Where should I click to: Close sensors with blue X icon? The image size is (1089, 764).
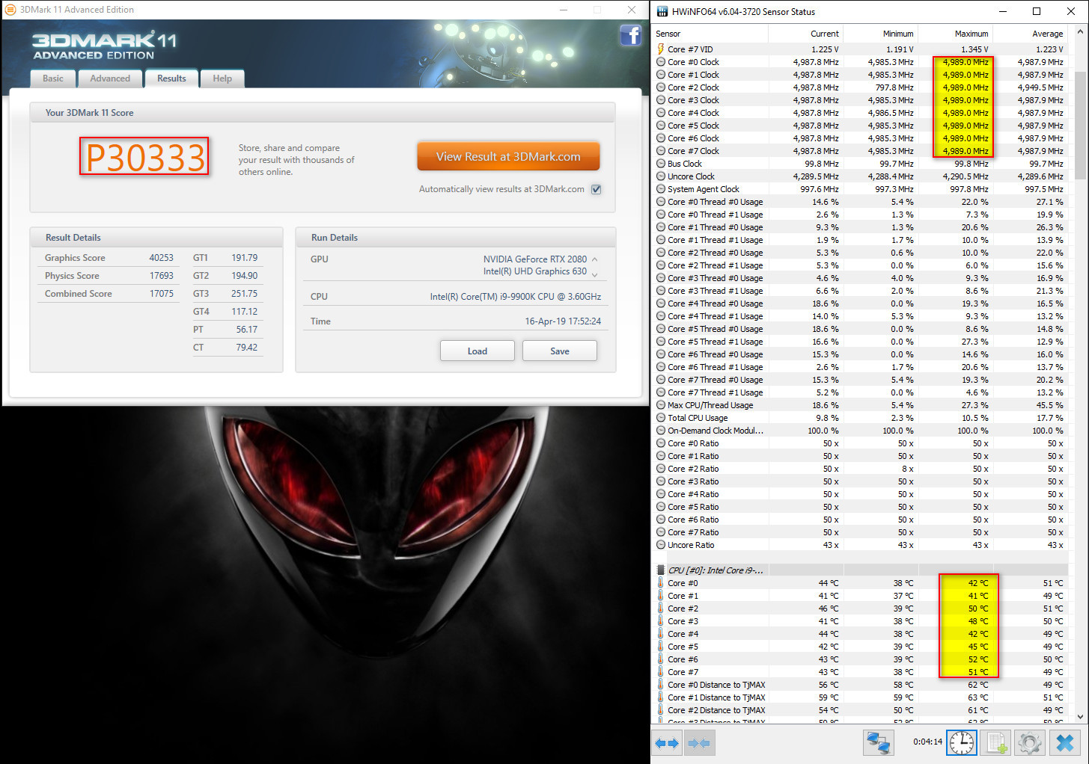1064,742
